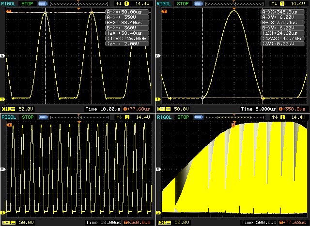Select the B->X:370.4us readout
Screen dimensions: 310x226
[x=282, y=23]
